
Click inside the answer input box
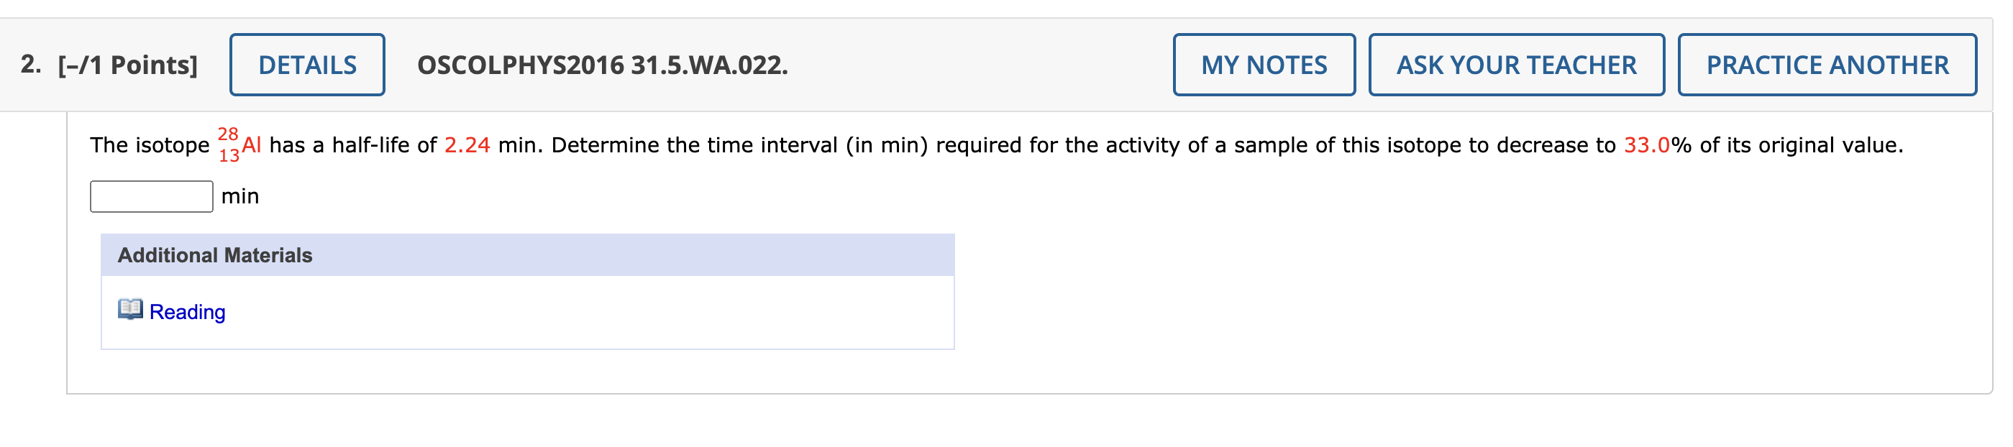coord(151,197)
